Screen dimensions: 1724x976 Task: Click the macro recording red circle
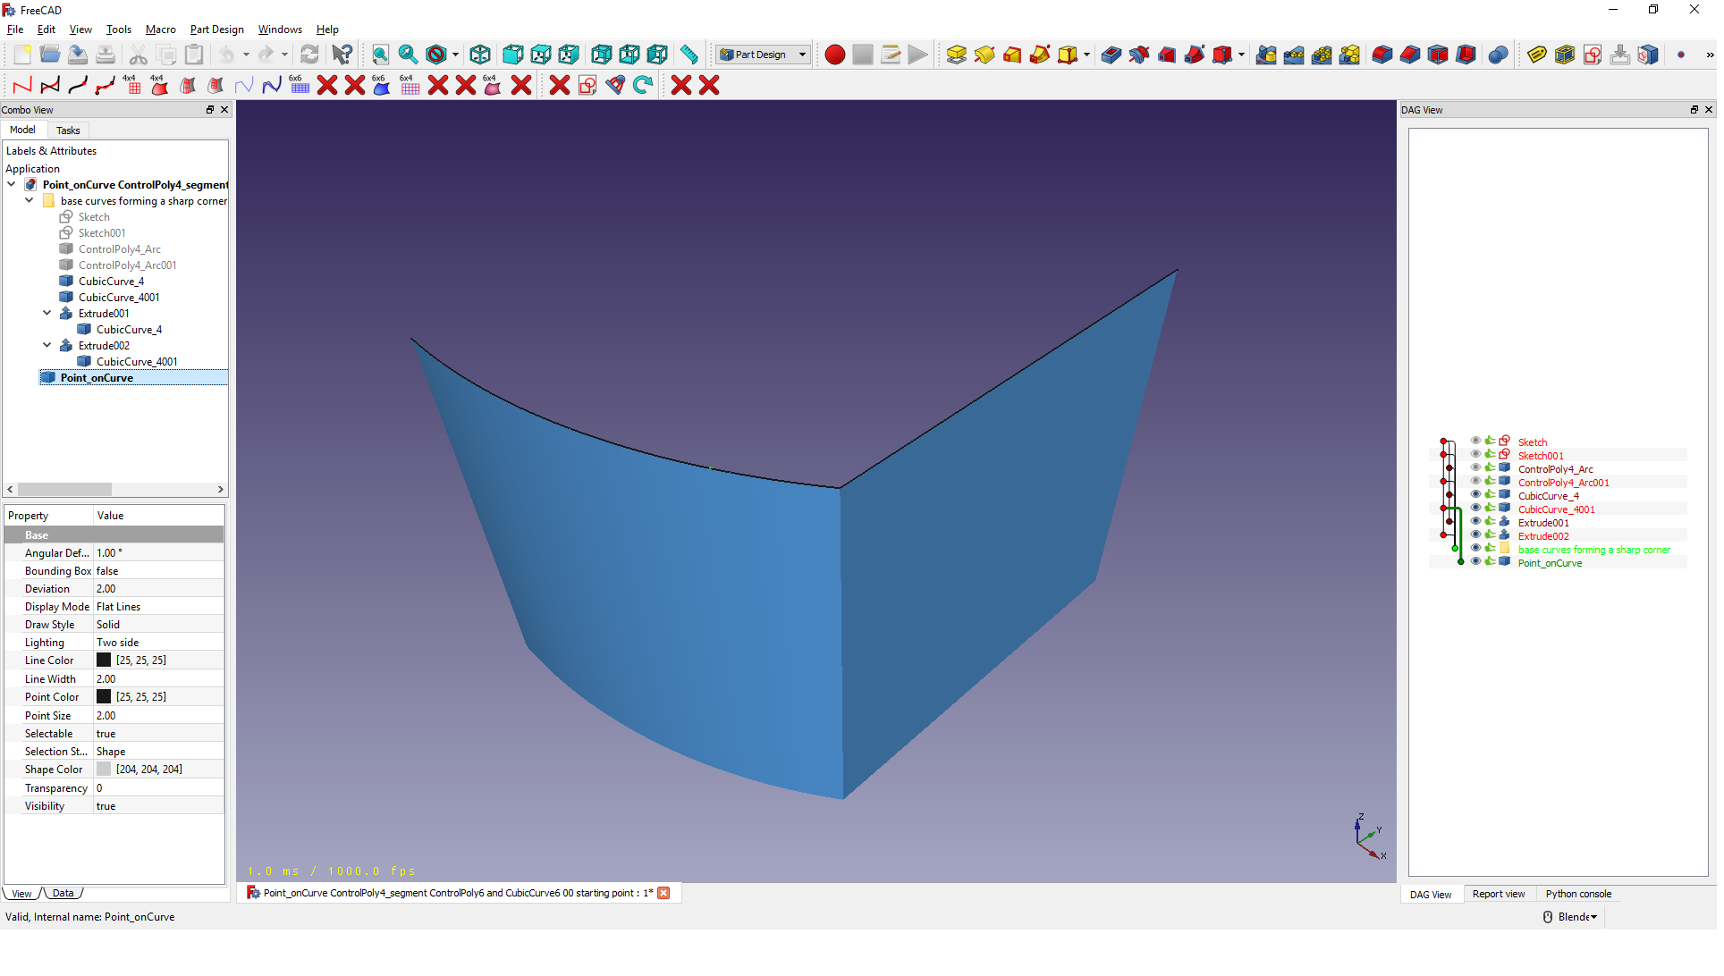point(834,55)
